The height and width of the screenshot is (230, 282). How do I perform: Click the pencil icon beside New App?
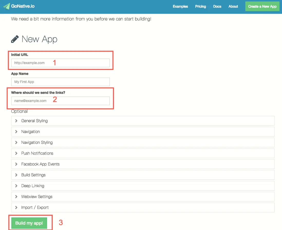pos(15,39)
